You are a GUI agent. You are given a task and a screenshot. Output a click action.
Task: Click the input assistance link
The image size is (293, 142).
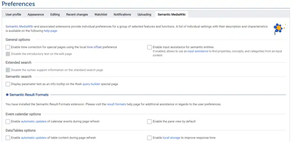[198, 51]
